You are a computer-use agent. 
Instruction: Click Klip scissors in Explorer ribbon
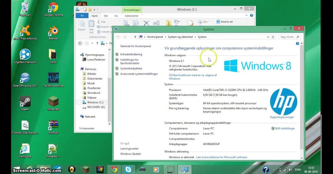coord(101,22)
